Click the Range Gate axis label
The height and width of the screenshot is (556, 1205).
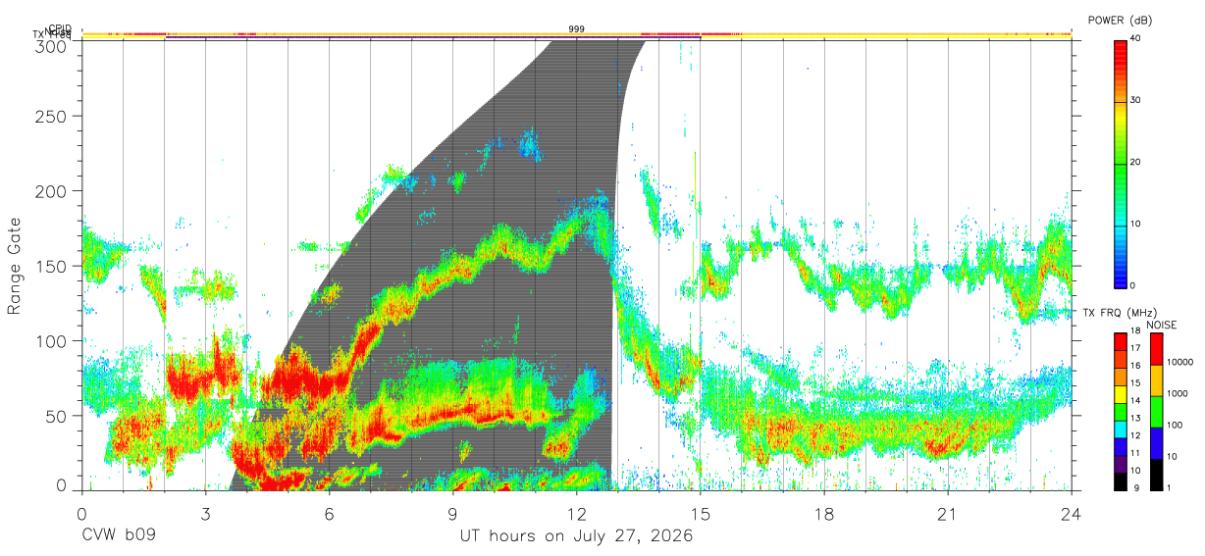pyautogui.click(x=15, y=267)
